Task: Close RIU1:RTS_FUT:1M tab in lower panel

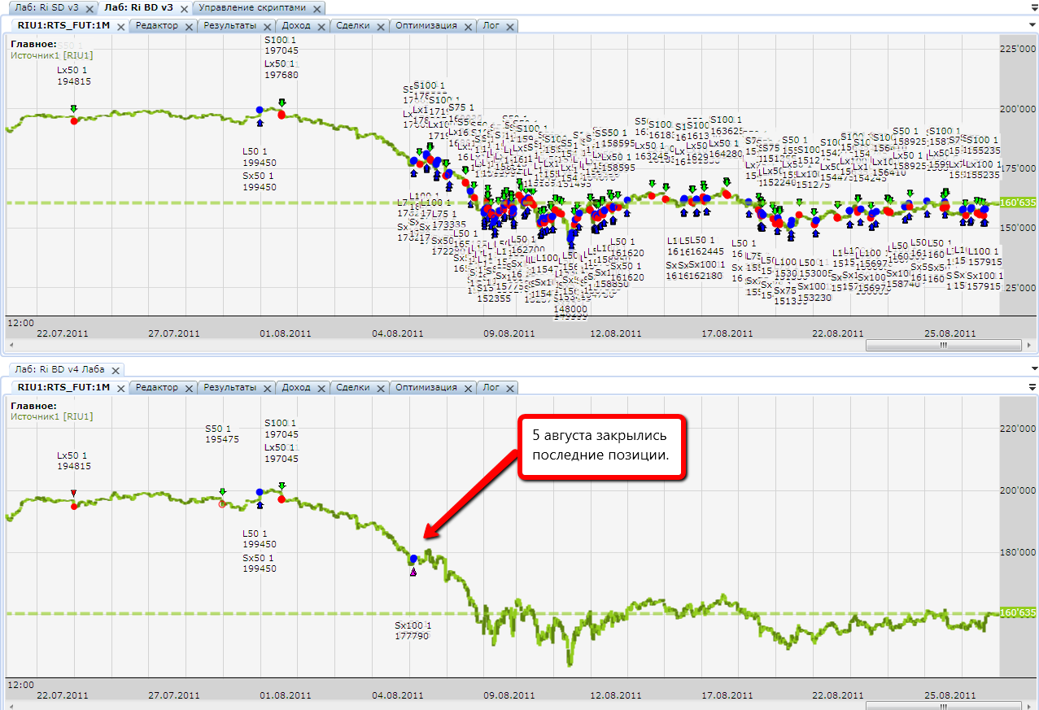Action: click(120, 389)
